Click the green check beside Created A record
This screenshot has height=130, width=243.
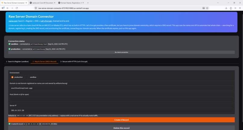pyautogui.click(x=9, y=124)
